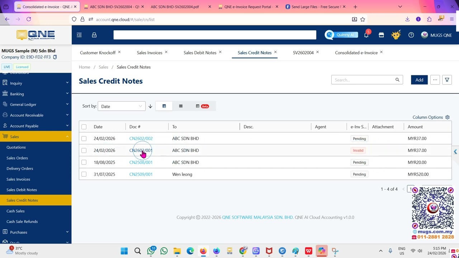Click the Add button
The height and width of the screenshot is (258, 459).
[419, 80]
